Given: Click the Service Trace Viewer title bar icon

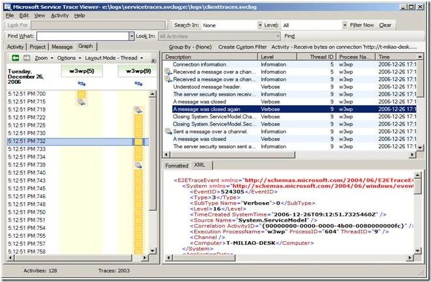Looking at the screenshot, I should [7, 7].
